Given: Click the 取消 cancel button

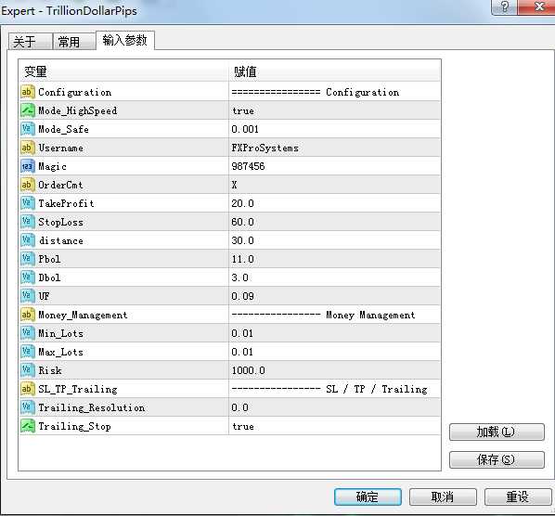Looking at the screenshot, I should pyautogui.click(x=443, y=497).
